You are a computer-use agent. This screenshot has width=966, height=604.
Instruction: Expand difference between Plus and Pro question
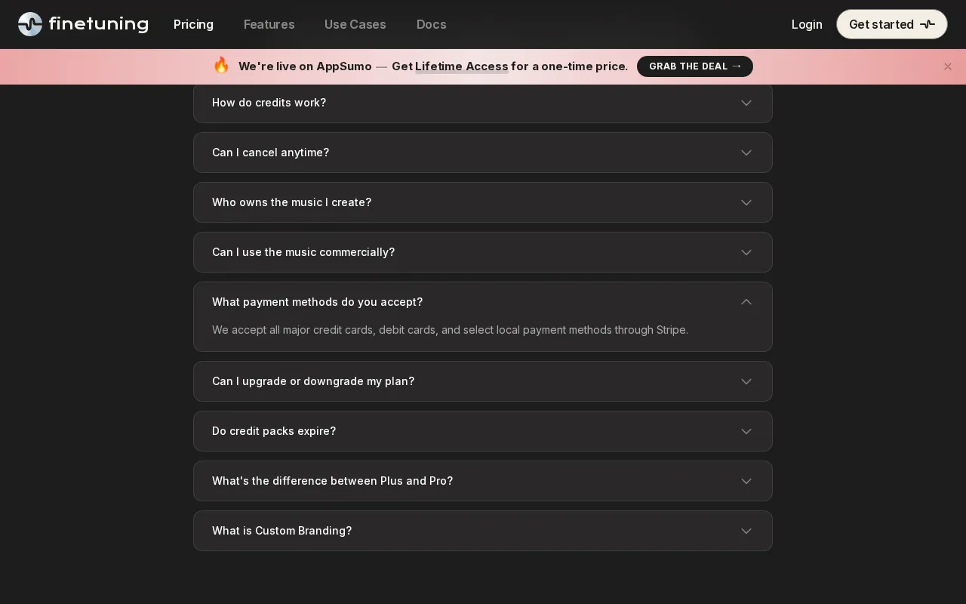[483, 481]
